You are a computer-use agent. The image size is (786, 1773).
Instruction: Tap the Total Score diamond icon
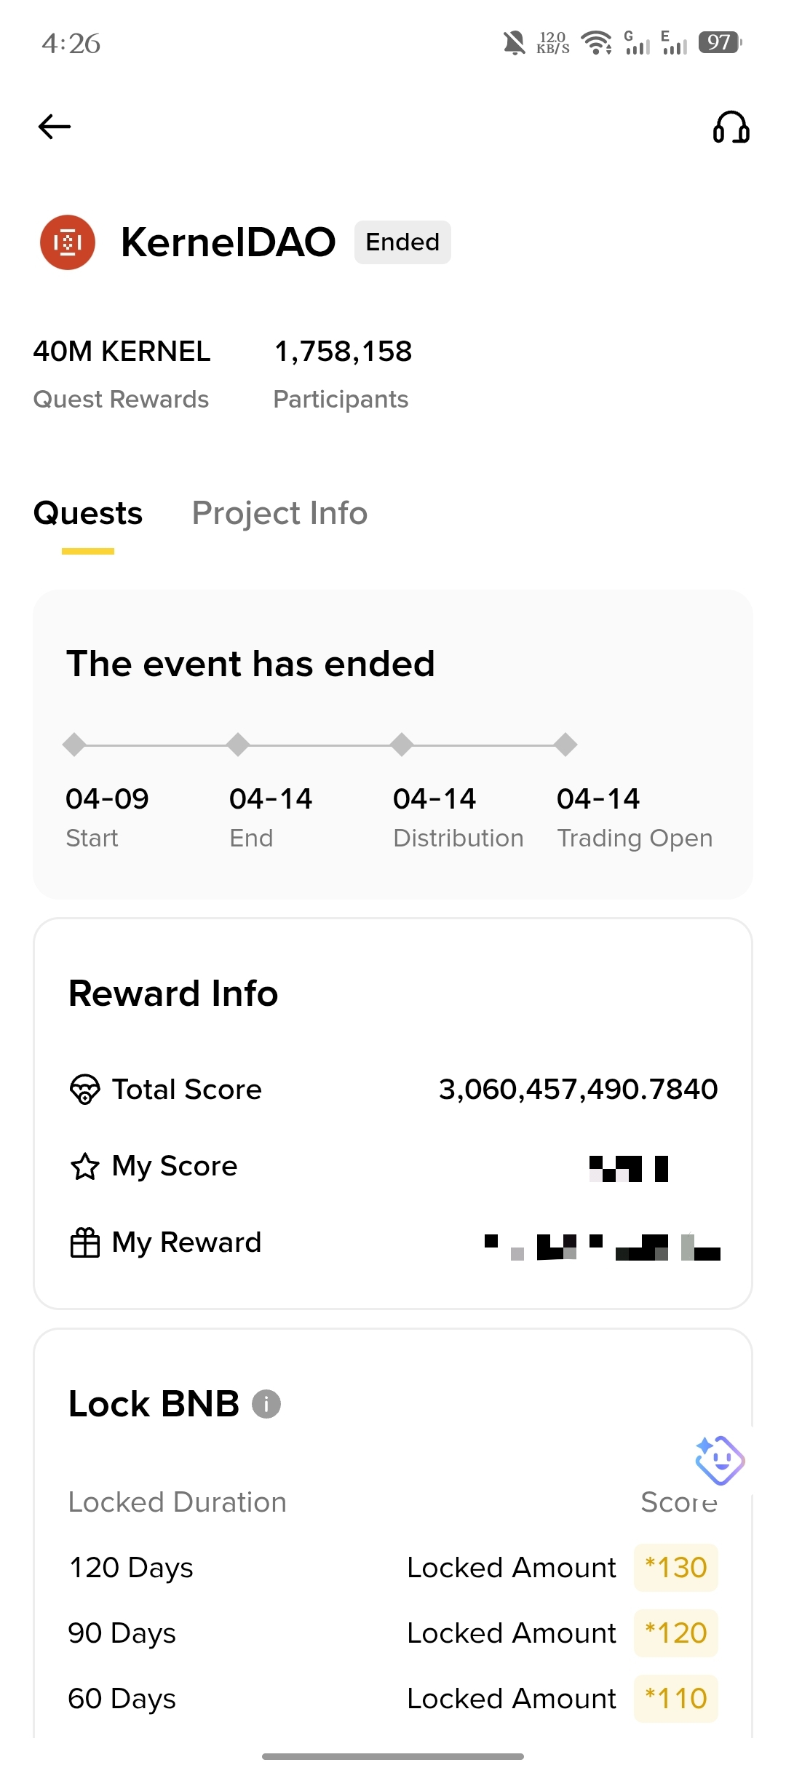click(84, 1090)
